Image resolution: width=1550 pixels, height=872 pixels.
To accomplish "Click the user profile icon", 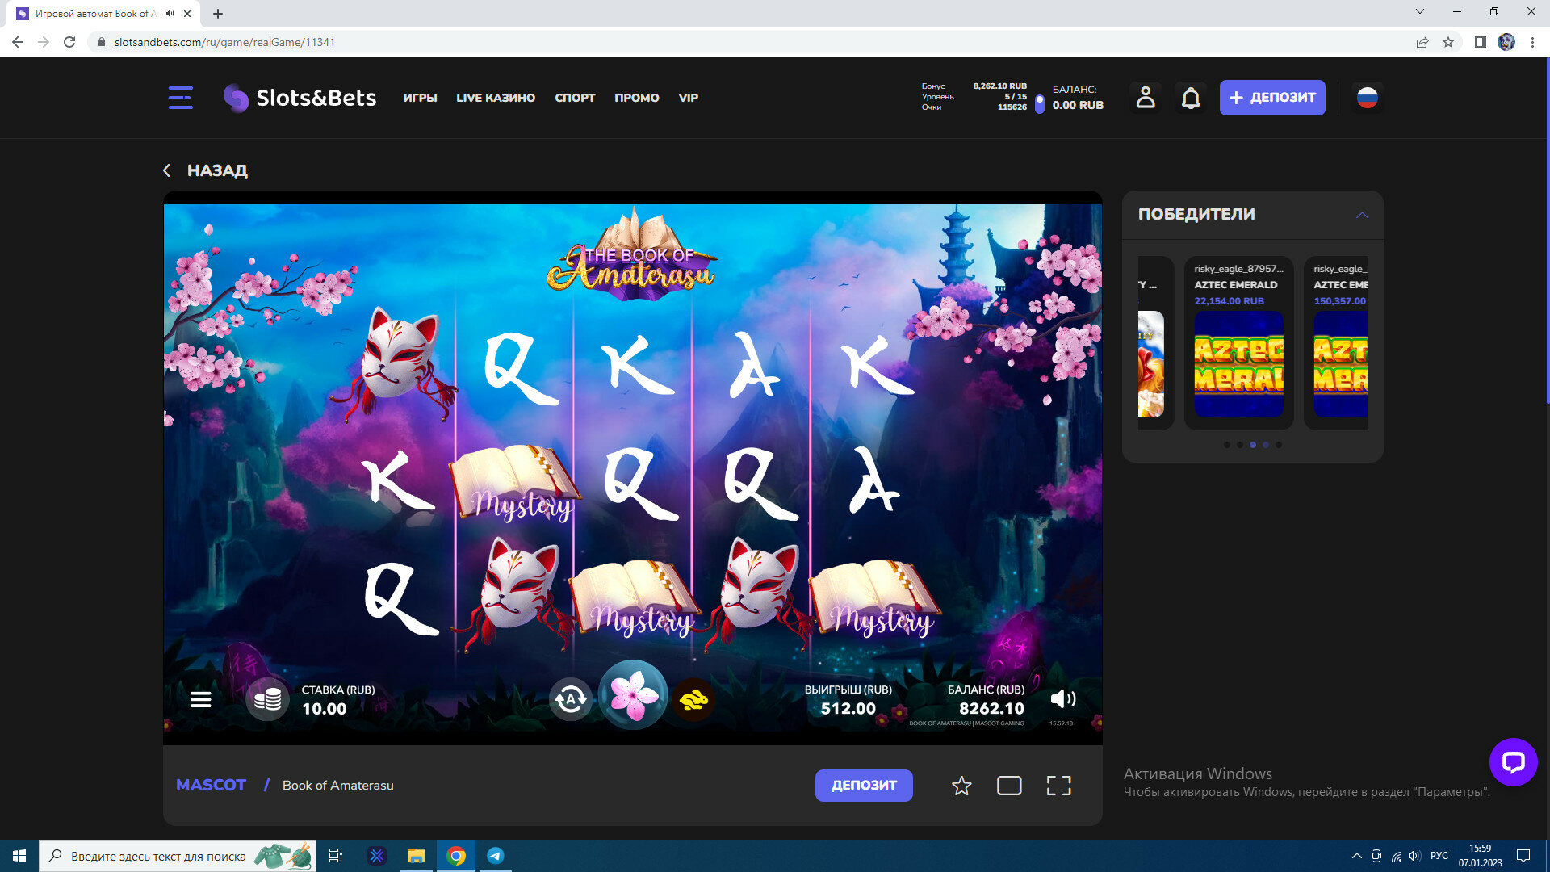I will click(x=1145, y=98).
